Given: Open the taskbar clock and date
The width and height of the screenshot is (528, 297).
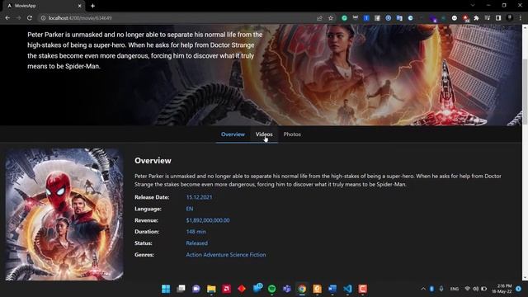Looking at the screenshot, I should coord(502,289).
